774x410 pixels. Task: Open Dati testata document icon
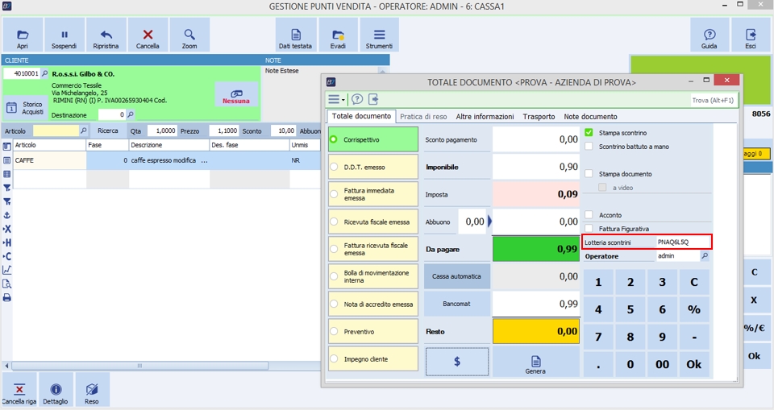[x=296, y=35]
